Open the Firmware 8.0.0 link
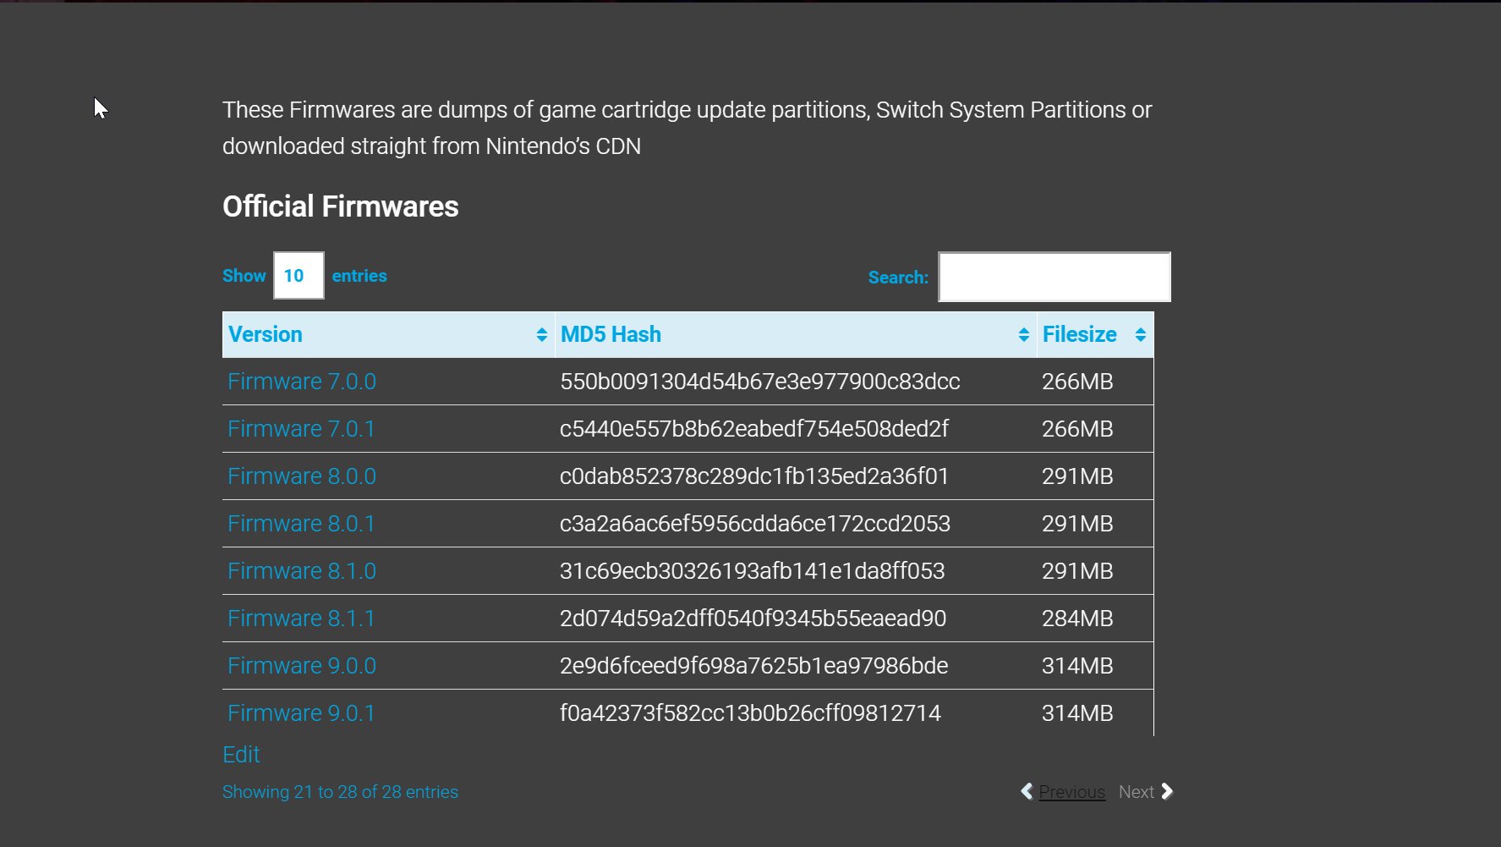 [302, 476]
